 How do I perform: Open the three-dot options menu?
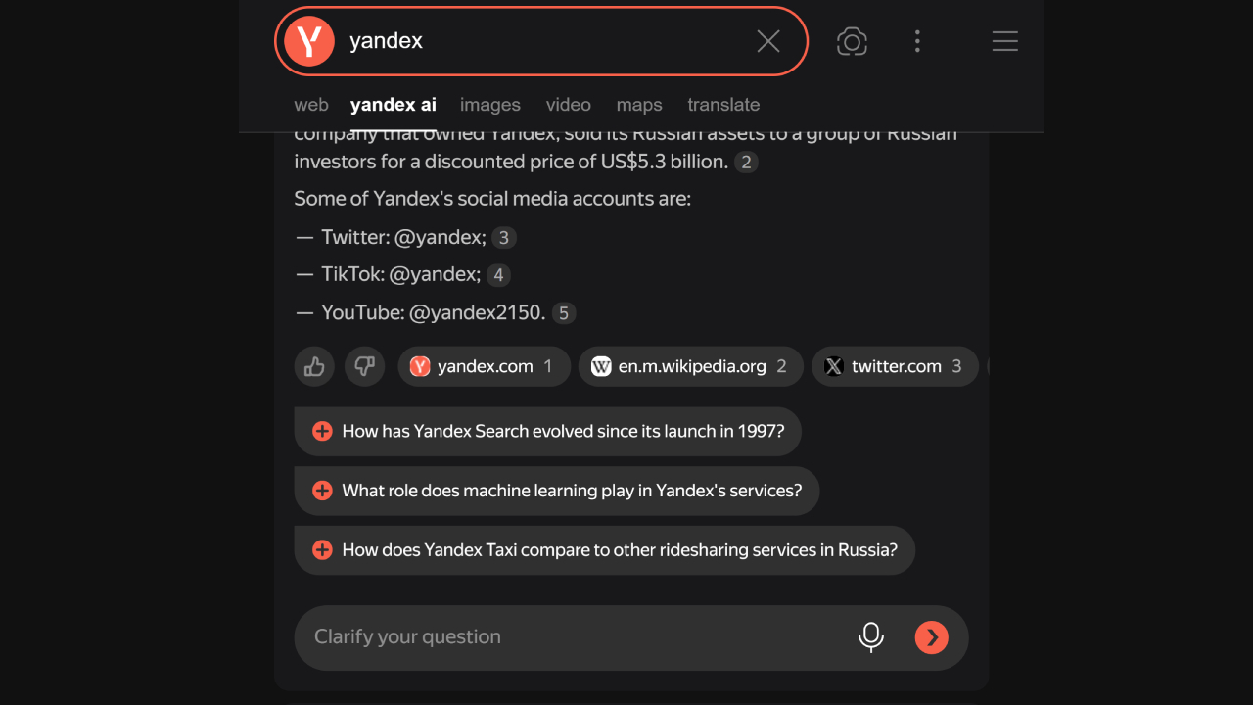917,41
